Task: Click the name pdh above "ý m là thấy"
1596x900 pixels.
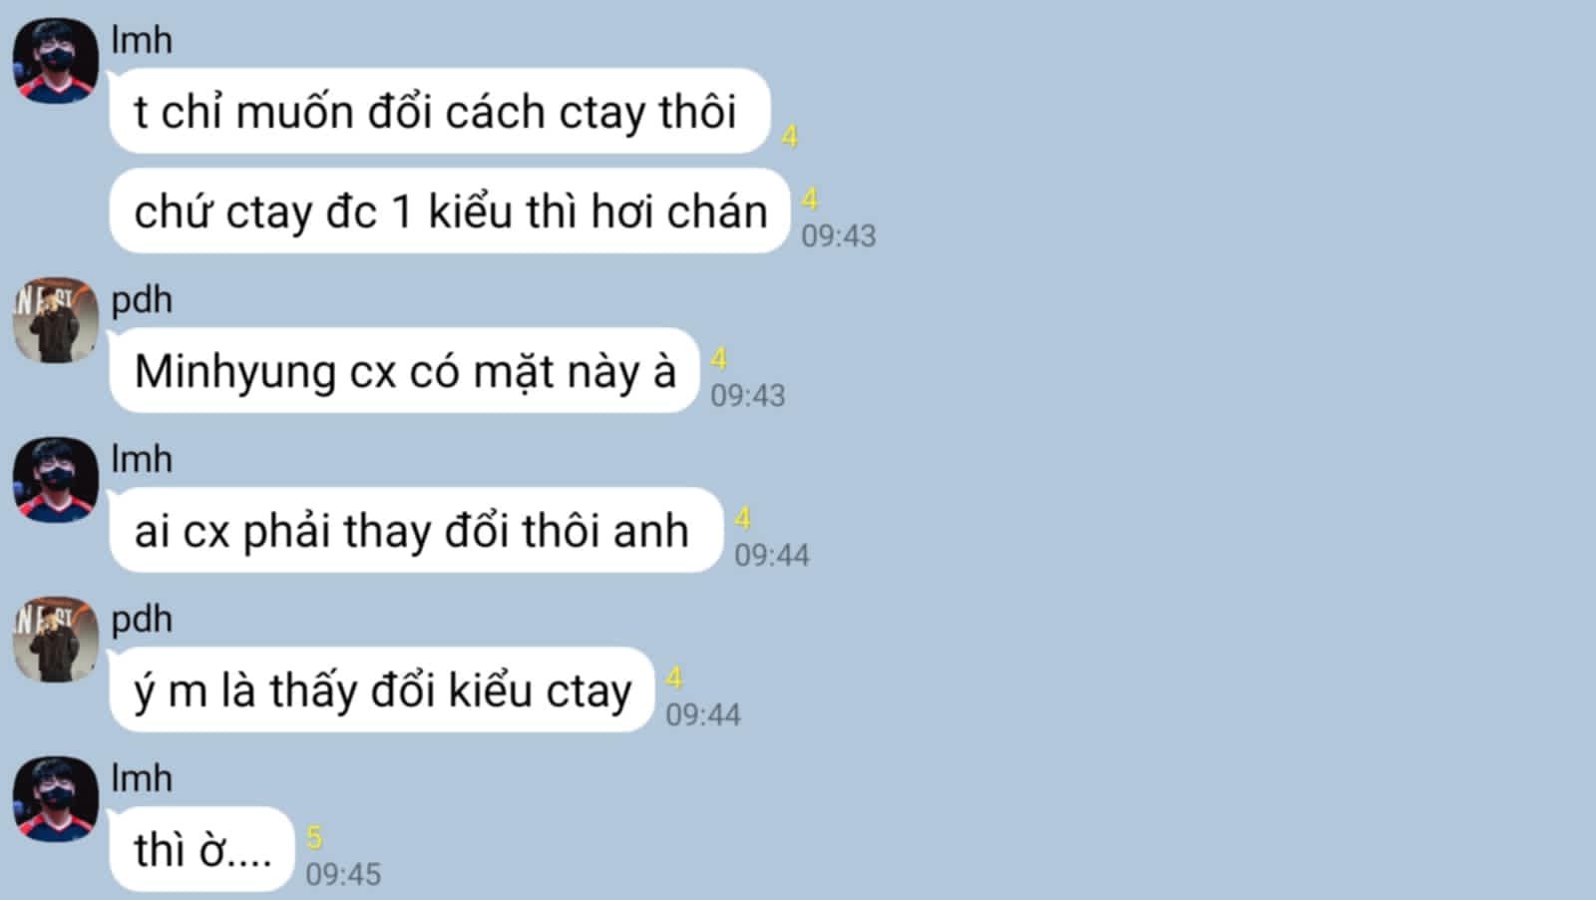Action: [x=142, y=620]
